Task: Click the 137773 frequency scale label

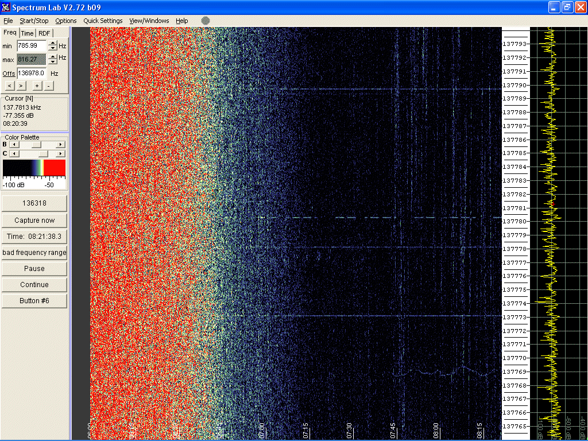Action: (x=514, y=317)
